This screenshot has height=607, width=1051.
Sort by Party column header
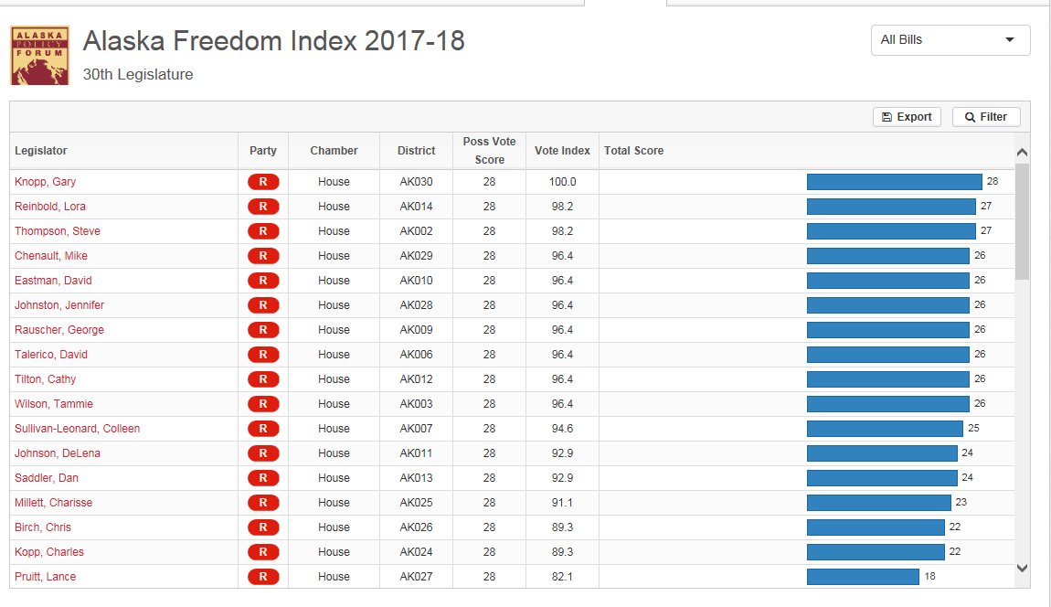click(263, 151)
